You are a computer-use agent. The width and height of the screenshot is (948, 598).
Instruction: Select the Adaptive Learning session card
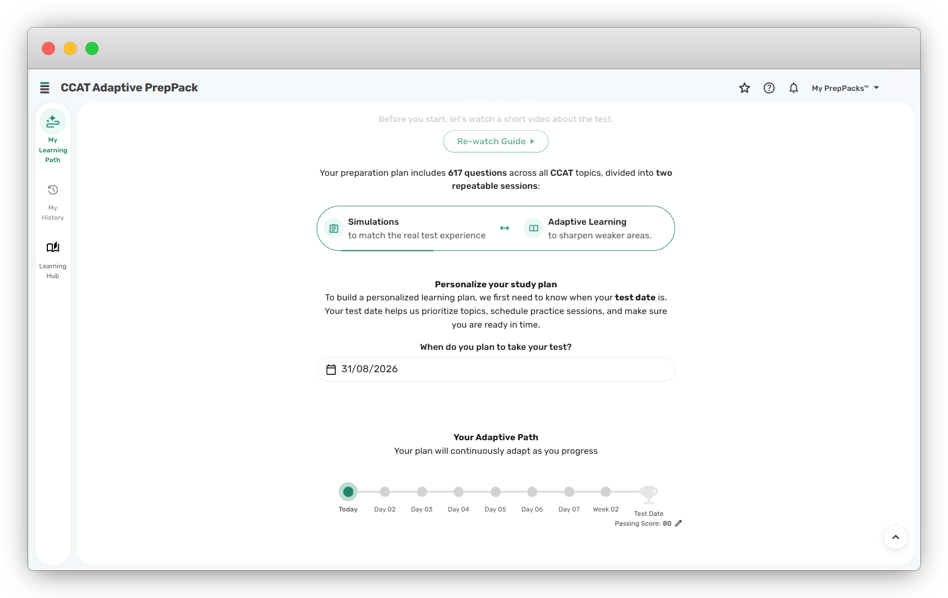tap(588, 229)
